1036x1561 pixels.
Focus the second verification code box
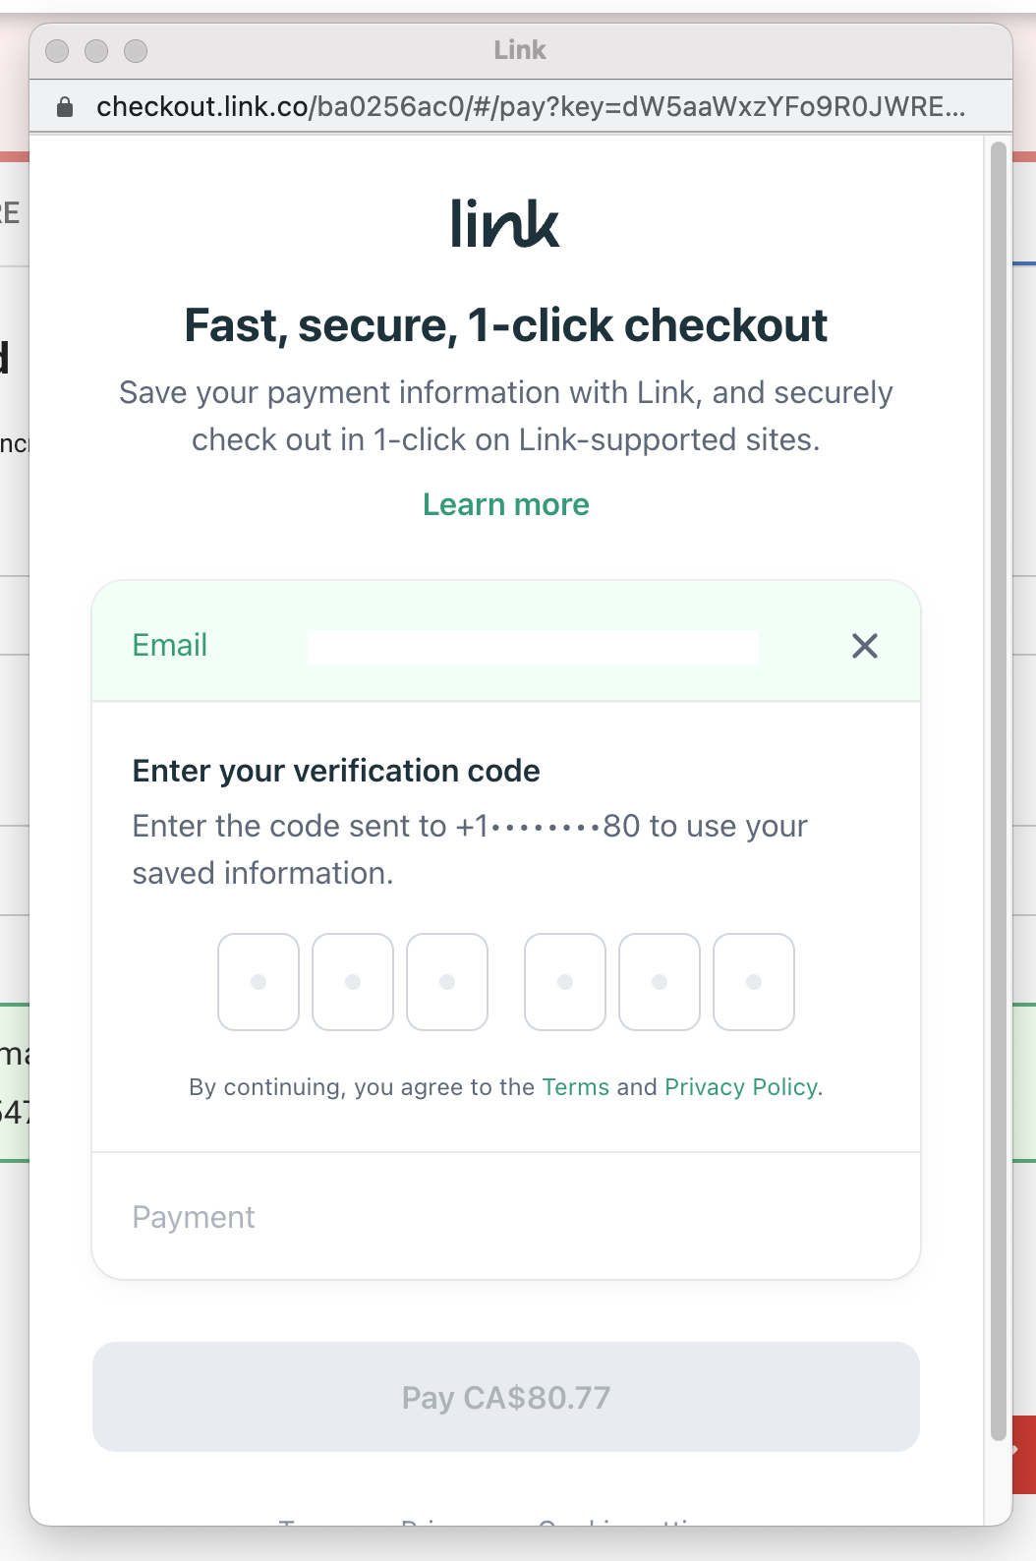(353, 982)
